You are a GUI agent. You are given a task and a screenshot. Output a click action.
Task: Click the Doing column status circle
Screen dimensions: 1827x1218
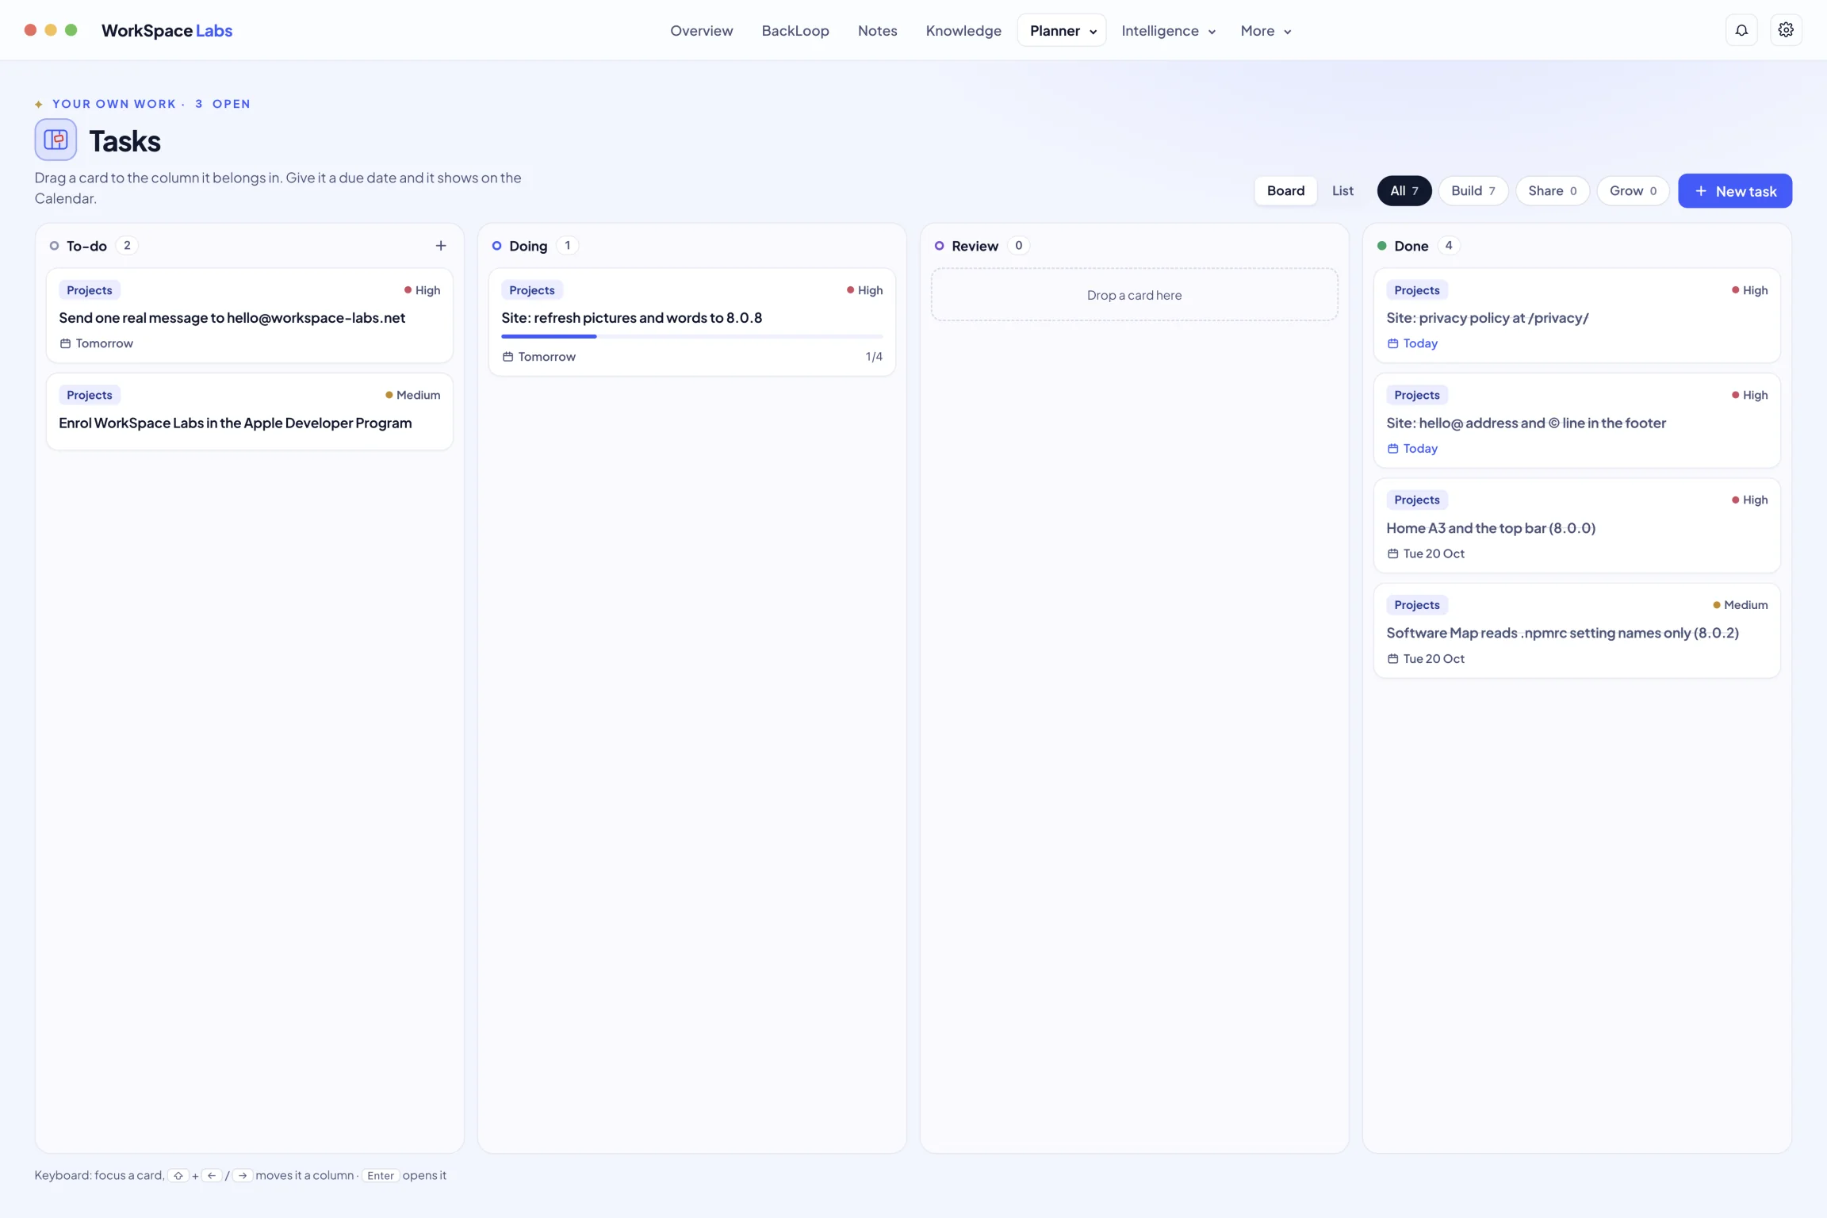click(496, 246)
